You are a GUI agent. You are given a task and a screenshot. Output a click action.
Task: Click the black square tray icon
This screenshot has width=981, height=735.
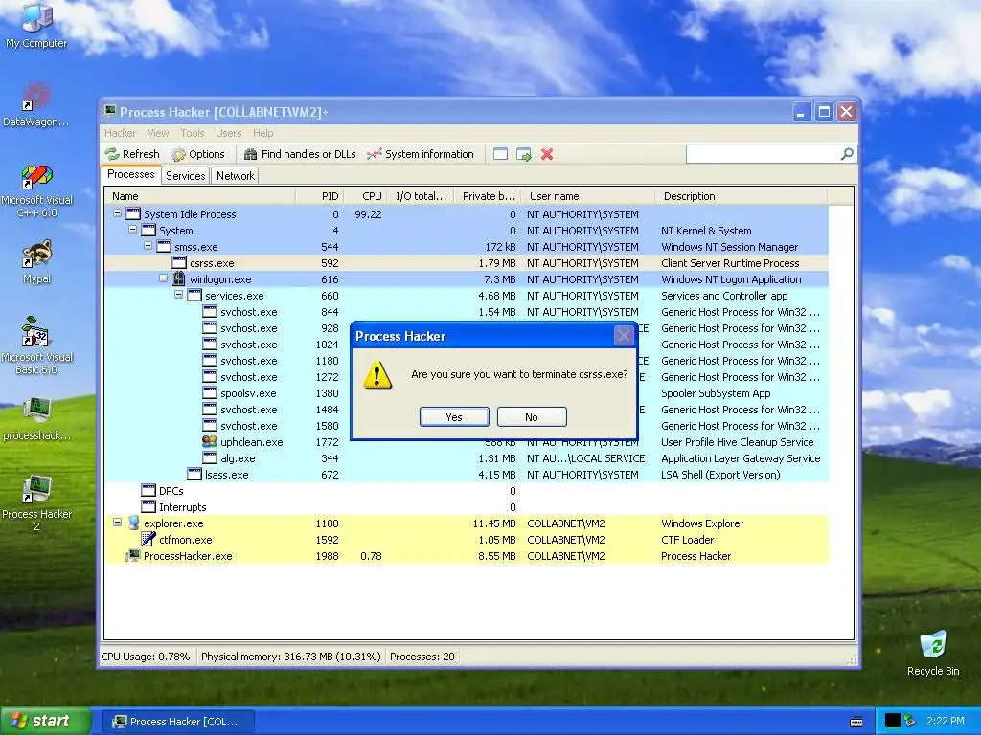click(x=892, y=721)
